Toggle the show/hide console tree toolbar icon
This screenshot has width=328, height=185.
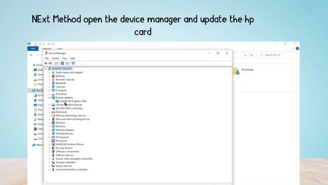click(x=56, y=63)
